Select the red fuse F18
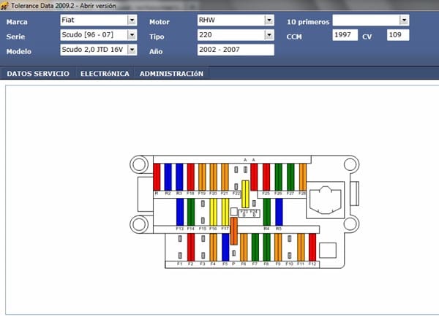This screenshot has width=439, height=317. pyautogui.click(x=191, y=177)
